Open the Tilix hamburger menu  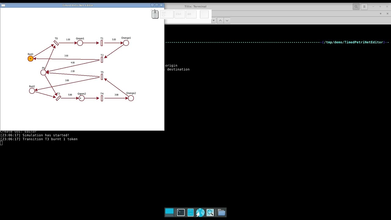coord(364,6)
